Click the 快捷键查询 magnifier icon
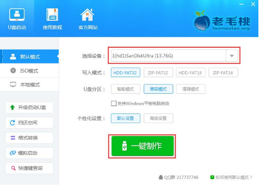The height and width of the screenshot is (192, 263). click(13, 168)
